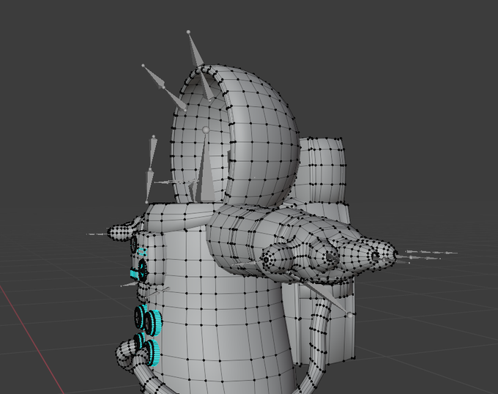Click the main cylindrical body mesh
Image resolution: width=498 pixels, height=394 pixels.
click(x=223, y=311)
